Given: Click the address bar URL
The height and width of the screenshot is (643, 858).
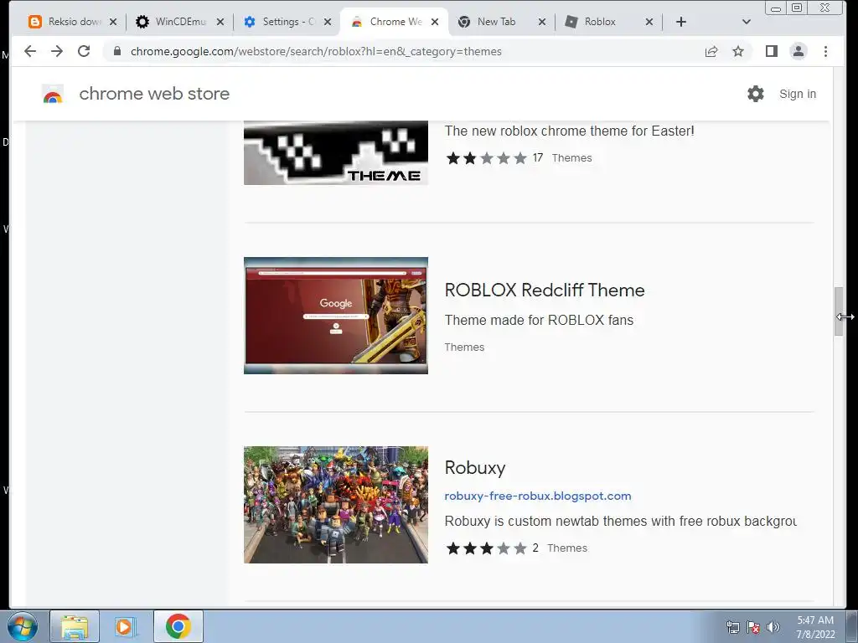Looking at the screenshot, I should pos(316,51).
